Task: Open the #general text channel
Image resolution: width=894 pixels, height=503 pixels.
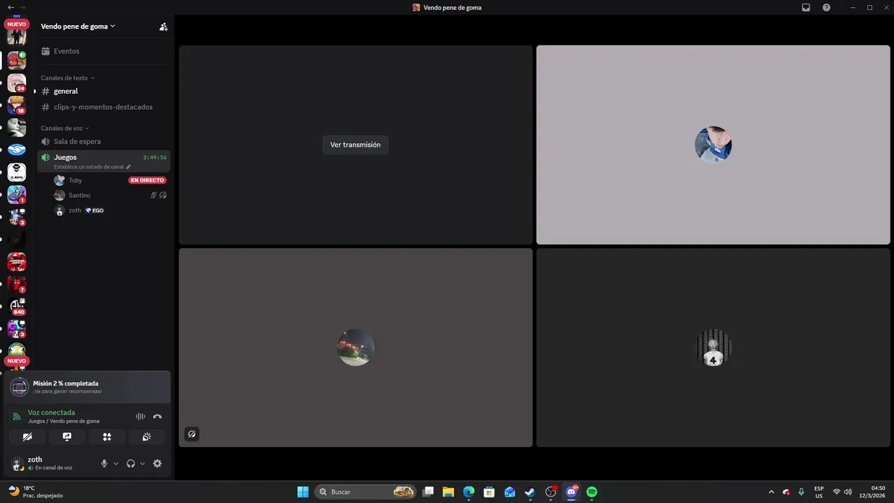Action: (x=103, y=91)
